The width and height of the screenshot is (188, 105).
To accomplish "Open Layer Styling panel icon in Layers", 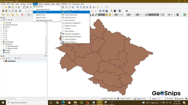I will 1,58.
